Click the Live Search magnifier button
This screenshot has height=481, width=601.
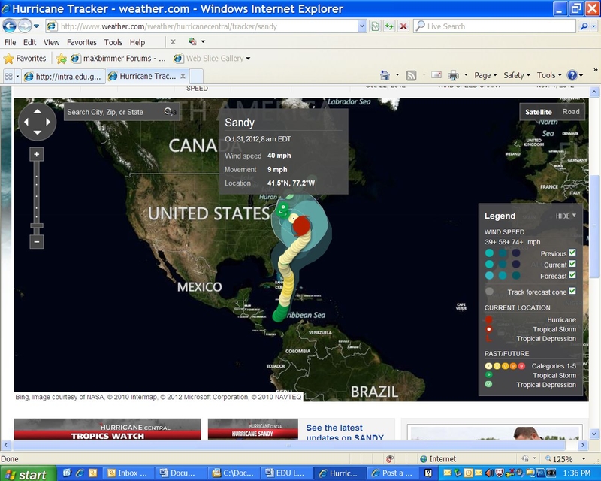584,26
